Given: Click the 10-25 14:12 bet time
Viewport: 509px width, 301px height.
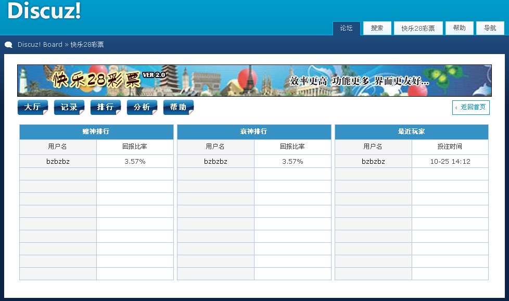Looking at the screenshot, I should point(450,161).
